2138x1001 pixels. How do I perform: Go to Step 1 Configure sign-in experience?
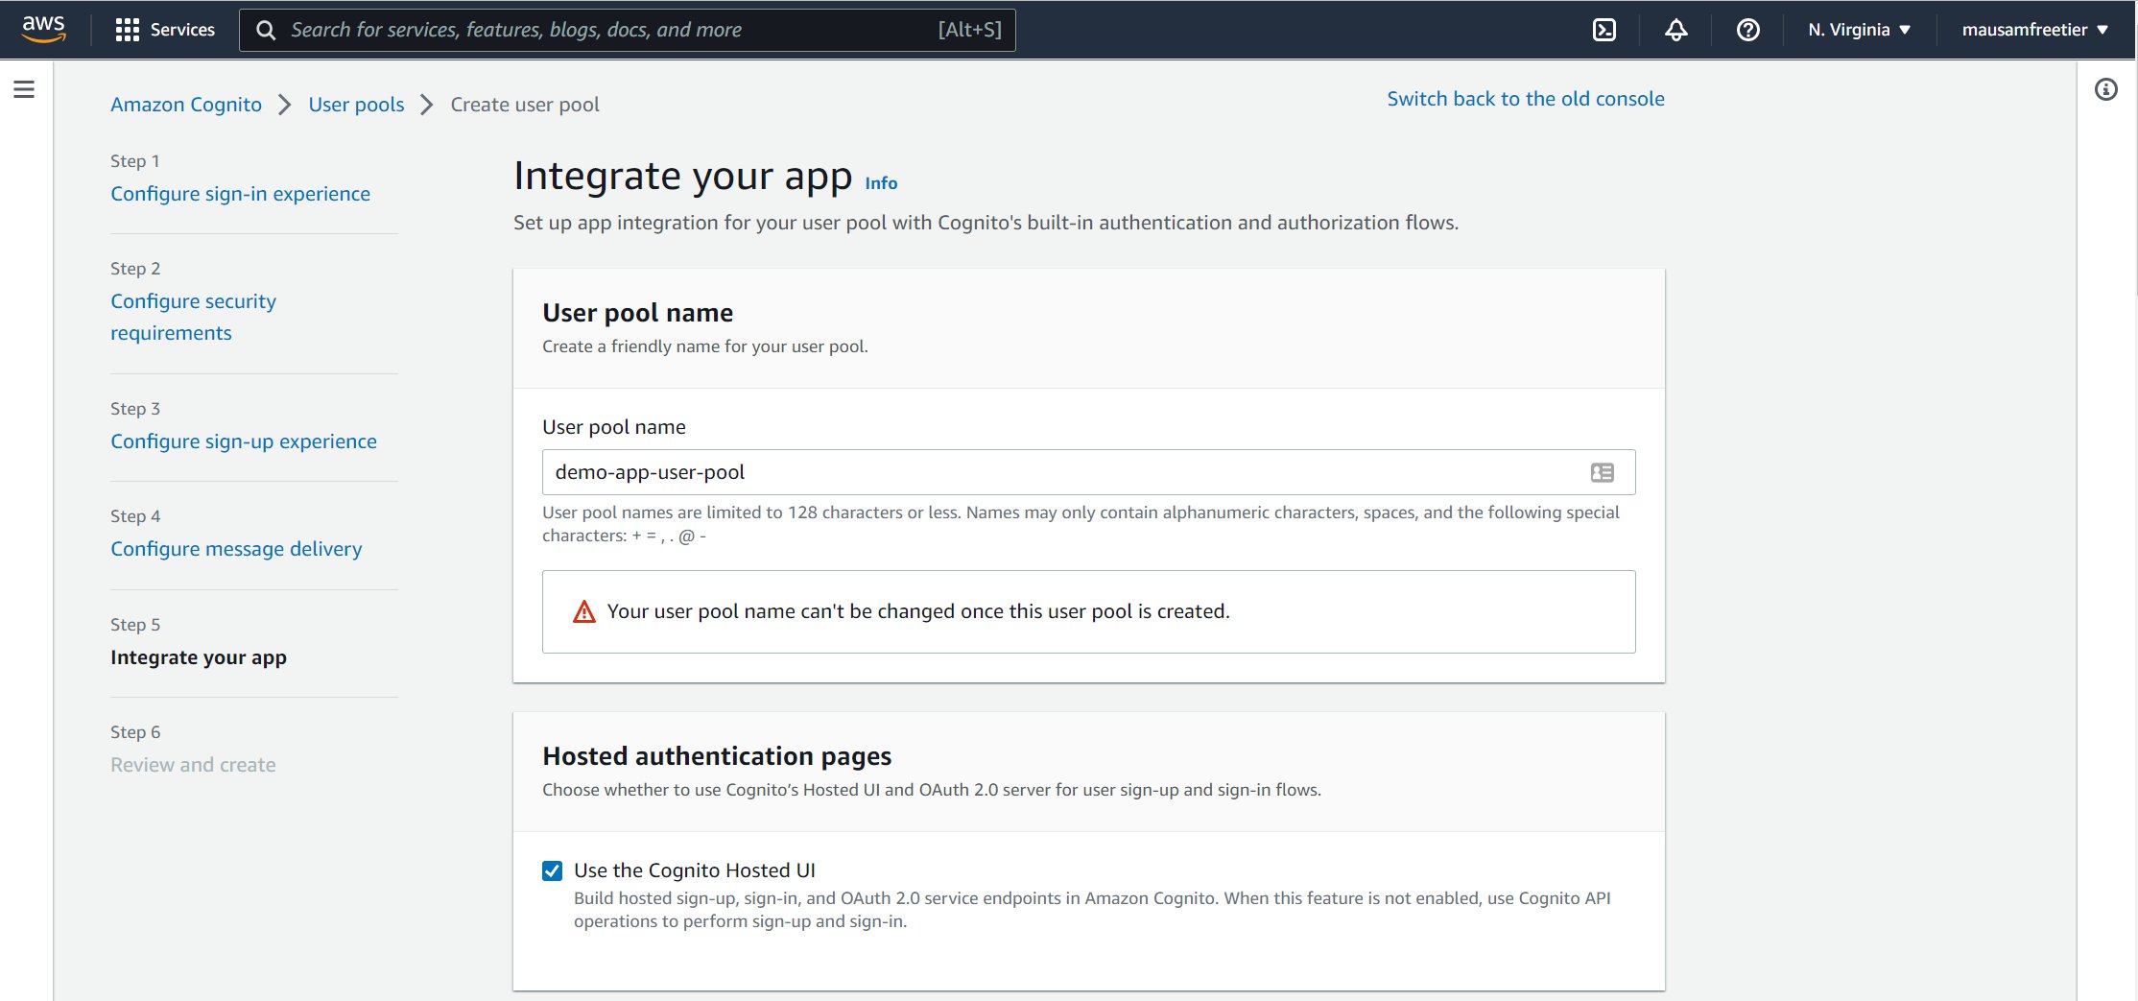pyautogui.click(x=240, y=194)
